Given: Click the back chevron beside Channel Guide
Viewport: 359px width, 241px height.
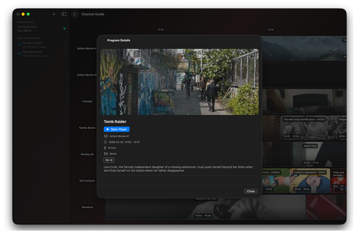Looking at the screenshot, I should [x=74, y=14].
